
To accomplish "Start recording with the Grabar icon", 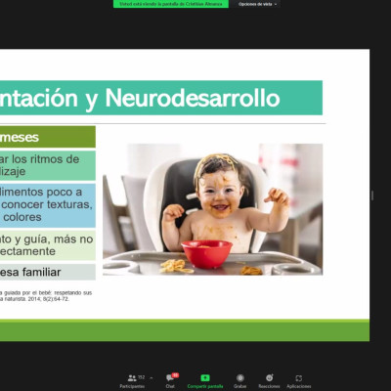I will pyautogui.click(x=240, y=378).
